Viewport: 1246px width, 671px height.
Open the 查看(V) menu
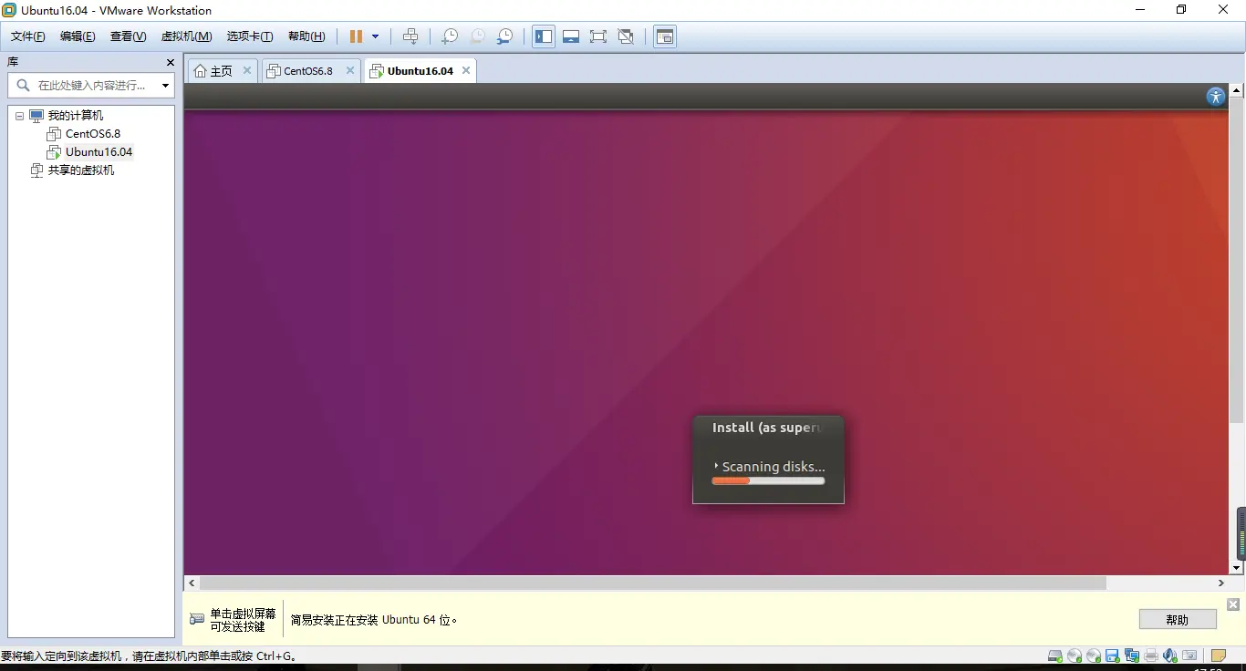(128, 36)
